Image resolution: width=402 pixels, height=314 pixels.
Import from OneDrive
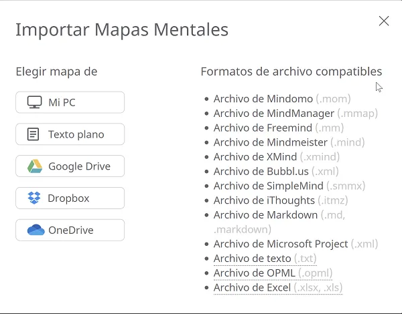(x=70, y=230)
